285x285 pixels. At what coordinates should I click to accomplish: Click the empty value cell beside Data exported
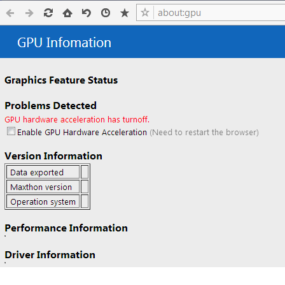pyautogui.click(x=85, y=172)
